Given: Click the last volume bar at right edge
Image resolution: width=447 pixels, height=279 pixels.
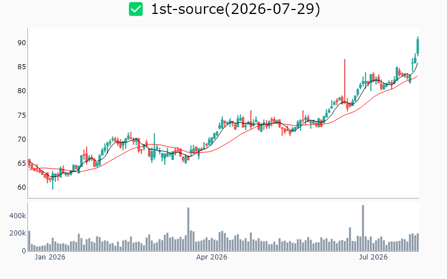Looking at the screenshot, I should click(x=417, y=242).
